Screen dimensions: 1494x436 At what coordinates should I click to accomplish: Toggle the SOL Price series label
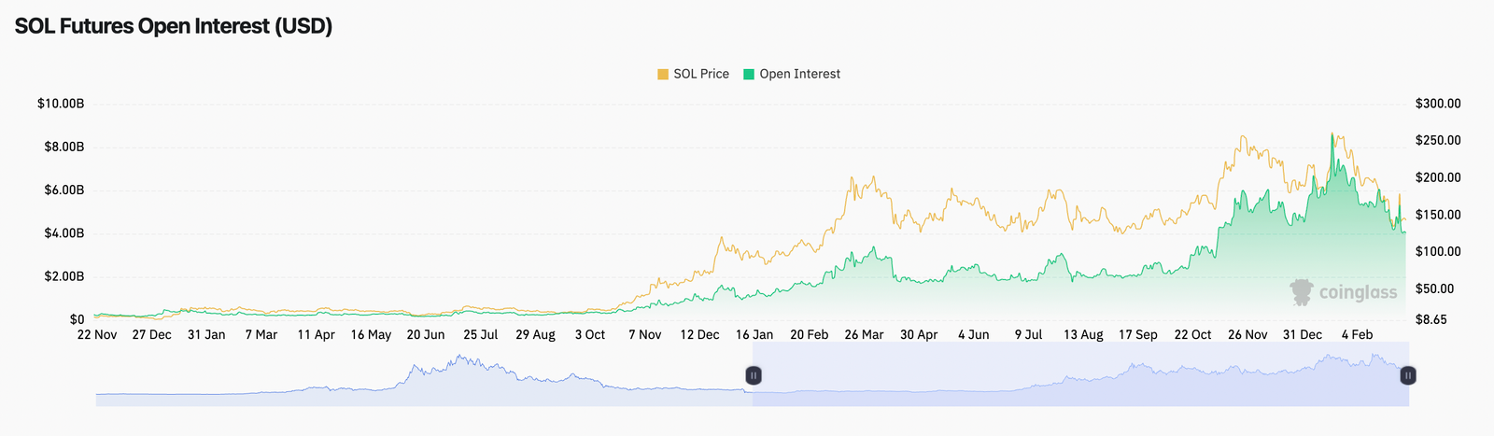click(x=700, y=74)
